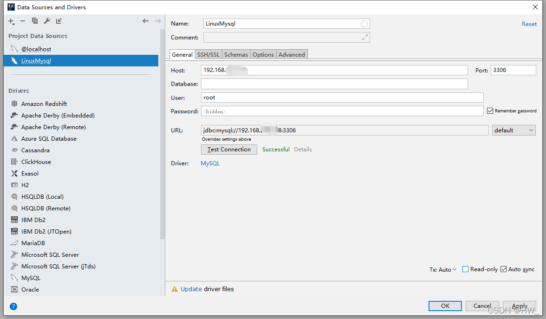Screen dimensions: 546x319
Task: Disable the Auto sync checkbox
Action: 503,269
